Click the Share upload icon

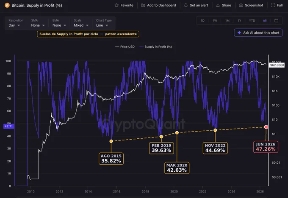click(218, 5)
